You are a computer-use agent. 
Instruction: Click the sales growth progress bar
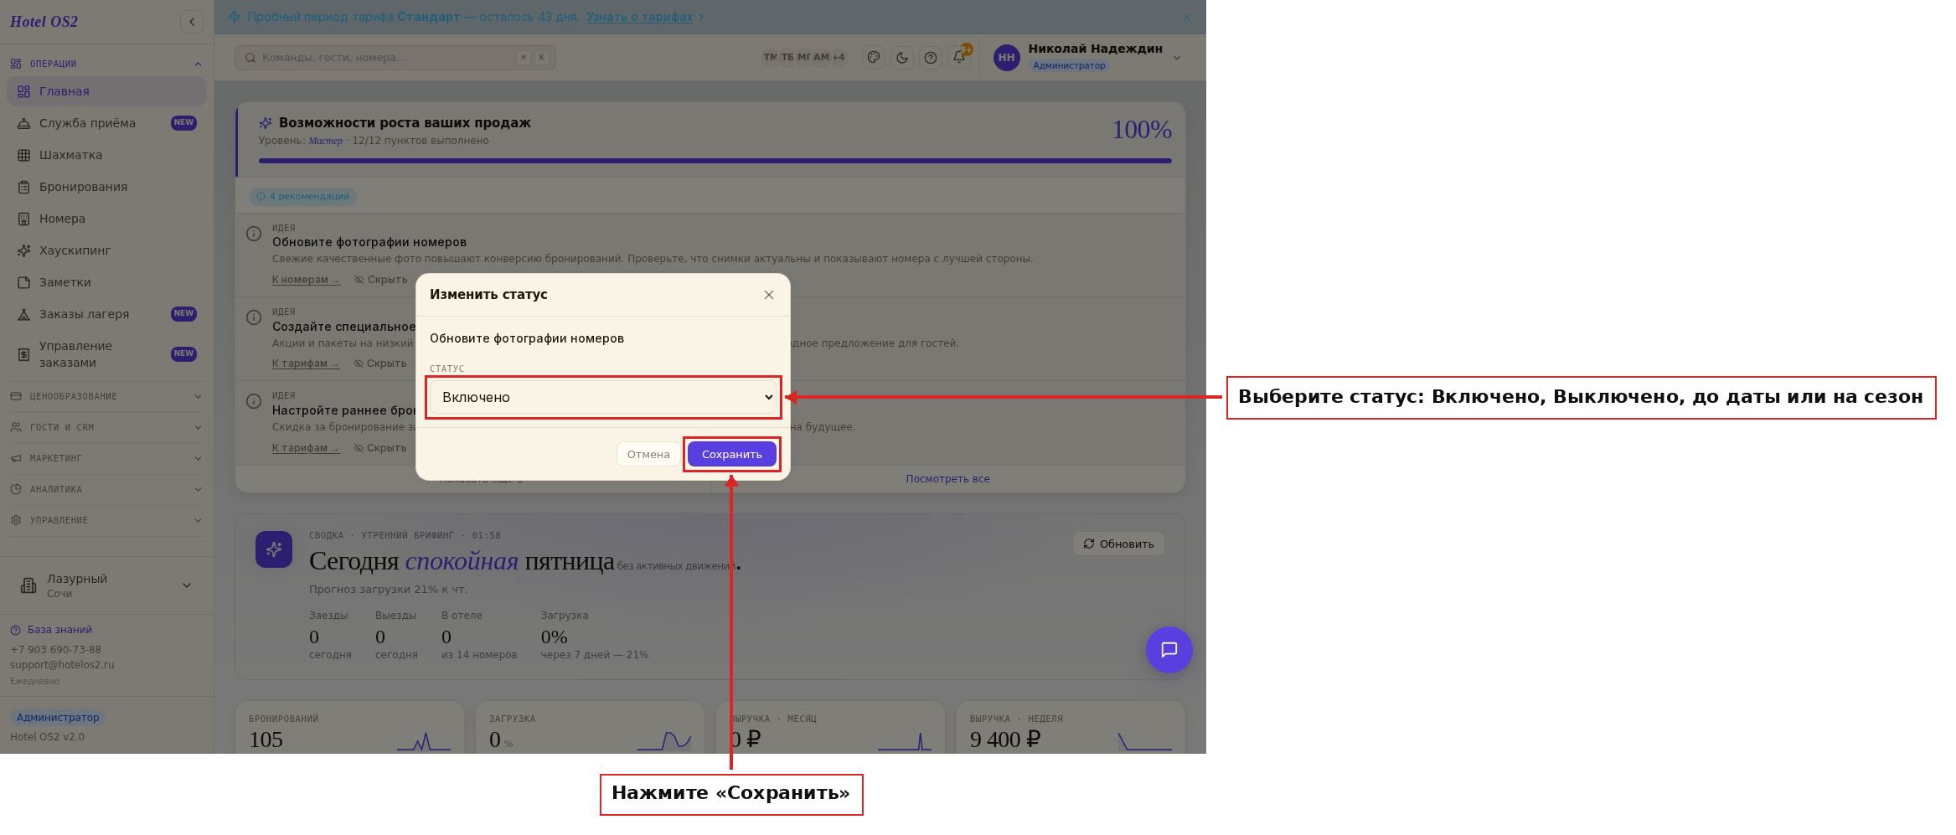point(715,161)
